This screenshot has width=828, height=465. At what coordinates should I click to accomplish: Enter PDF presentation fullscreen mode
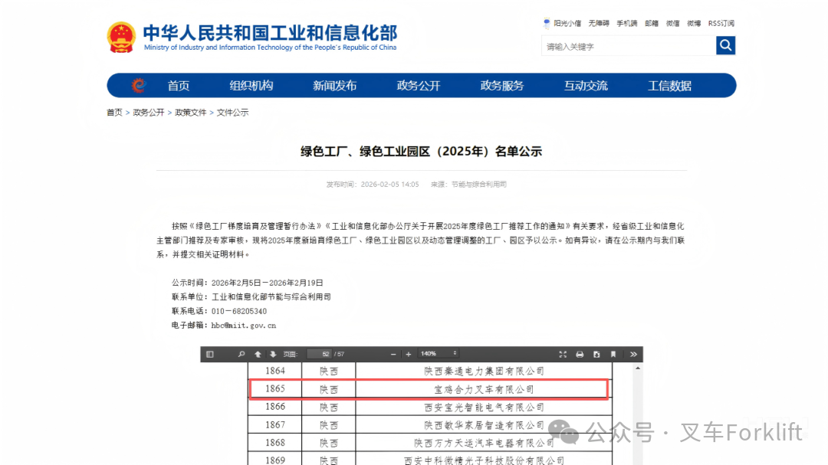click(x=563, y=354)
